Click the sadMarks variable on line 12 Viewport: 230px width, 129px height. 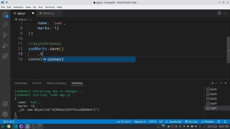pos(37,49)
